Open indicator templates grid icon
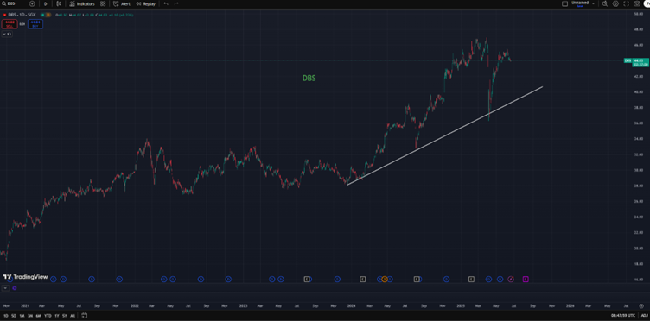650x321 pixels. (103, 3)
